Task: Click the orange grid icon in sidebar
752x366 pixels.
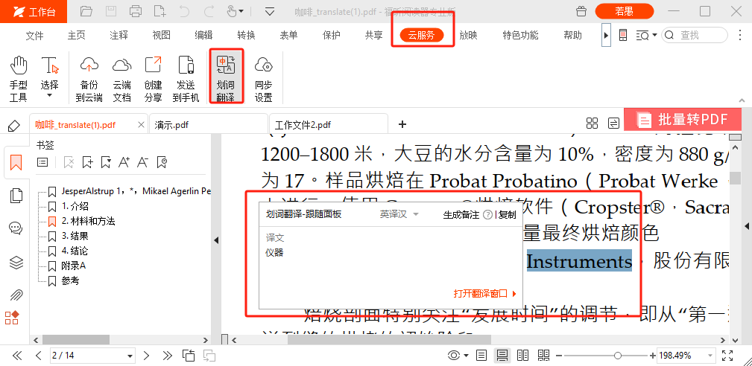Action: click(12, 318)
